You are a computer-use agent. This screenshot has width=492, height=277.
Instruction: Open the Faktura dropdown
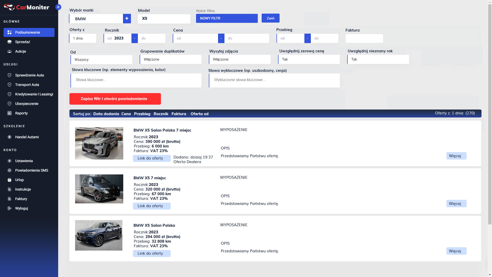pos(364,38)
